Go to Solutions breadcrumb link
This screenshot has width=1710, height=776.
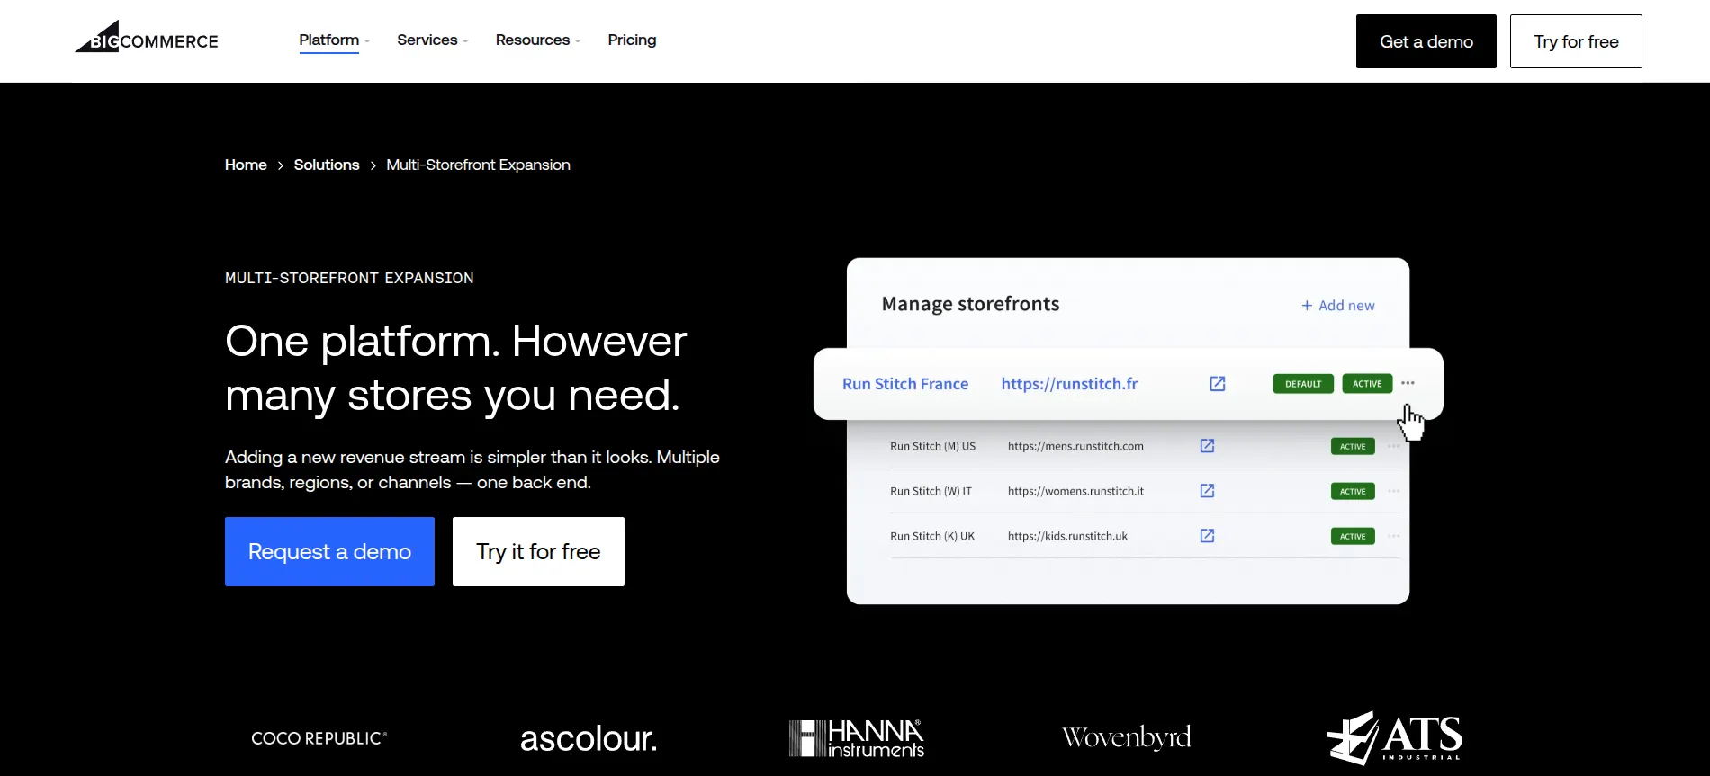[x=327, y=165]
